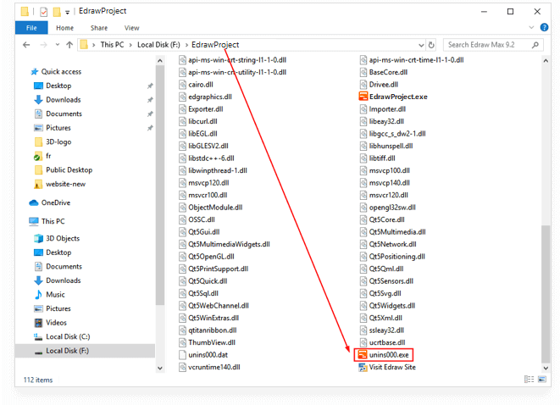Open the File menu tab

coord(31,27)
